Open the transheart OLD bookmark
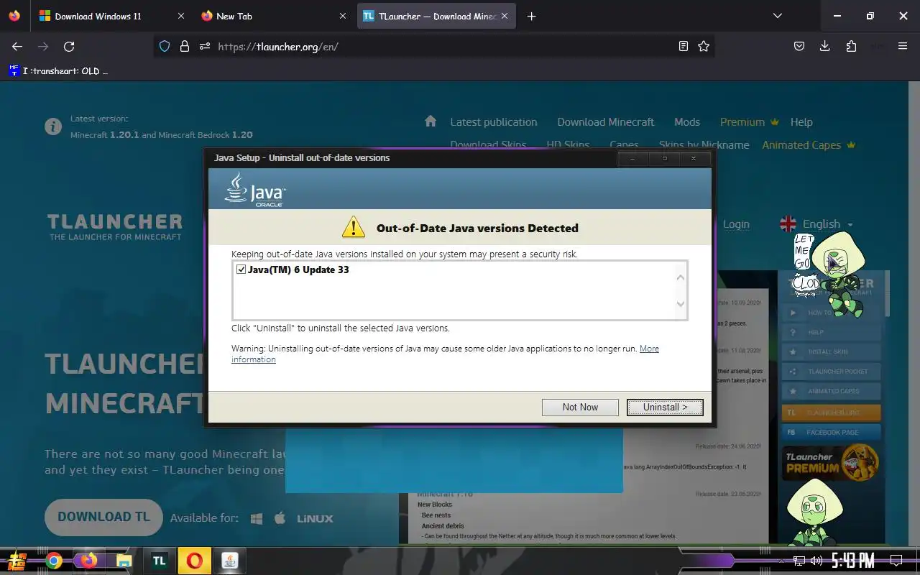The height and width of the screenshot is (575, 920). (x=58, y=70)
